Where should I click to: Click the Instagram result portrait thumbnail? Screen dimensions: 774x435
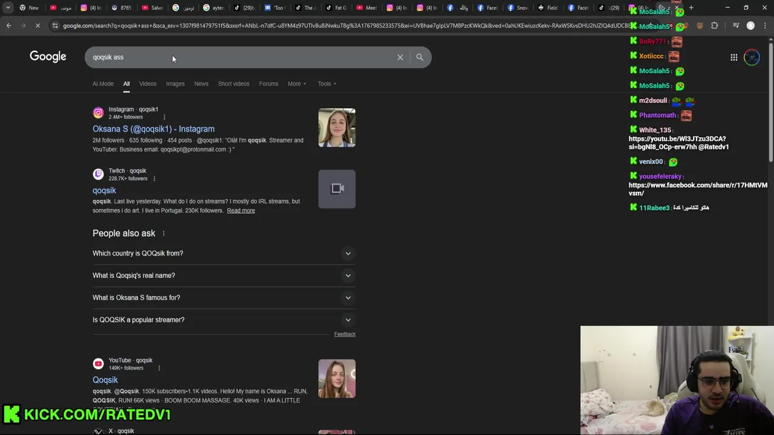[x=337, y=127]
